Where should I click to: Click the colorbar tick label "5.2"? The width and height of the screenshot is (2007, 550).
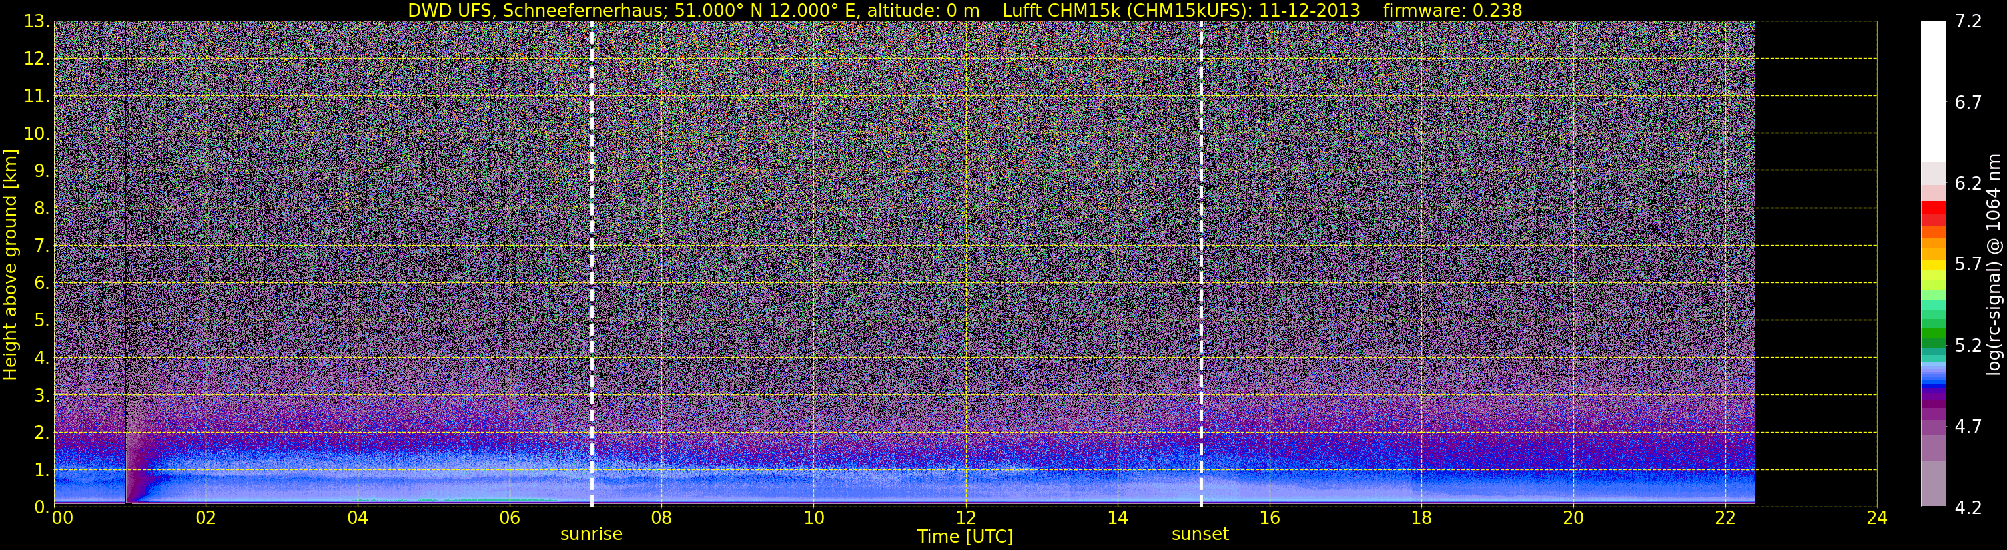click(x=1968, y=346)
